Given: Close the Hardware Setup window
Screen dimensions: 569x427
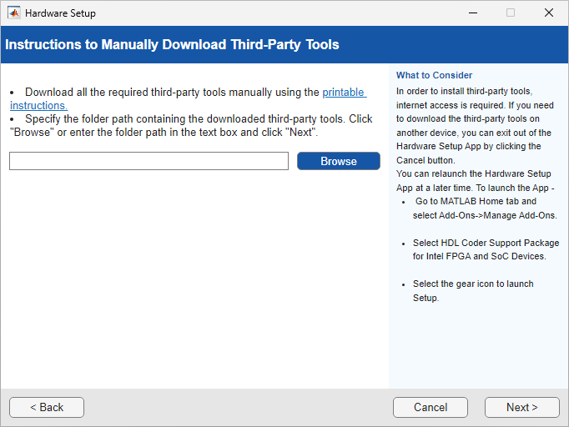Looking at the screenshot, I should [548, 13].
